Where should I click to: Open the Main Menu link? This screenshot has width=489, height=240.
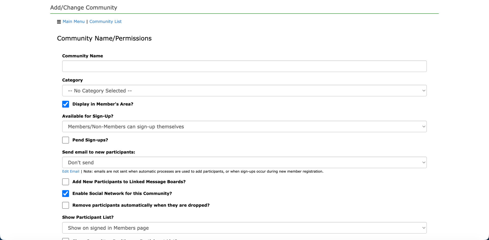point(74,22)
